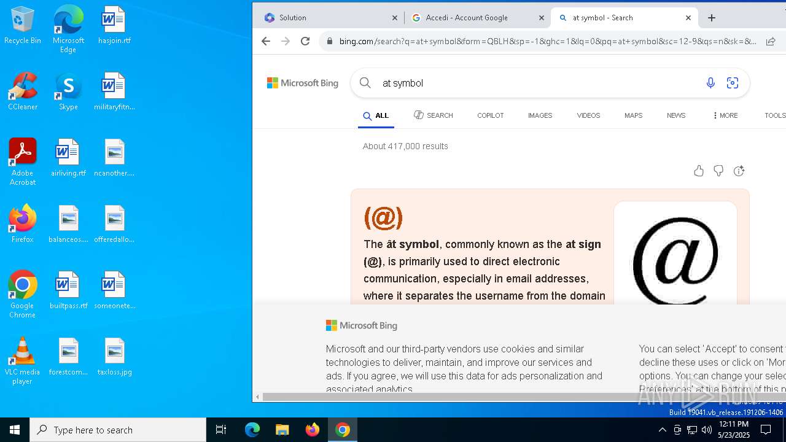Open Firefox from the taskbar
Image resolution: width=786 pixels, height=442 pixels.
click(313, 430)
